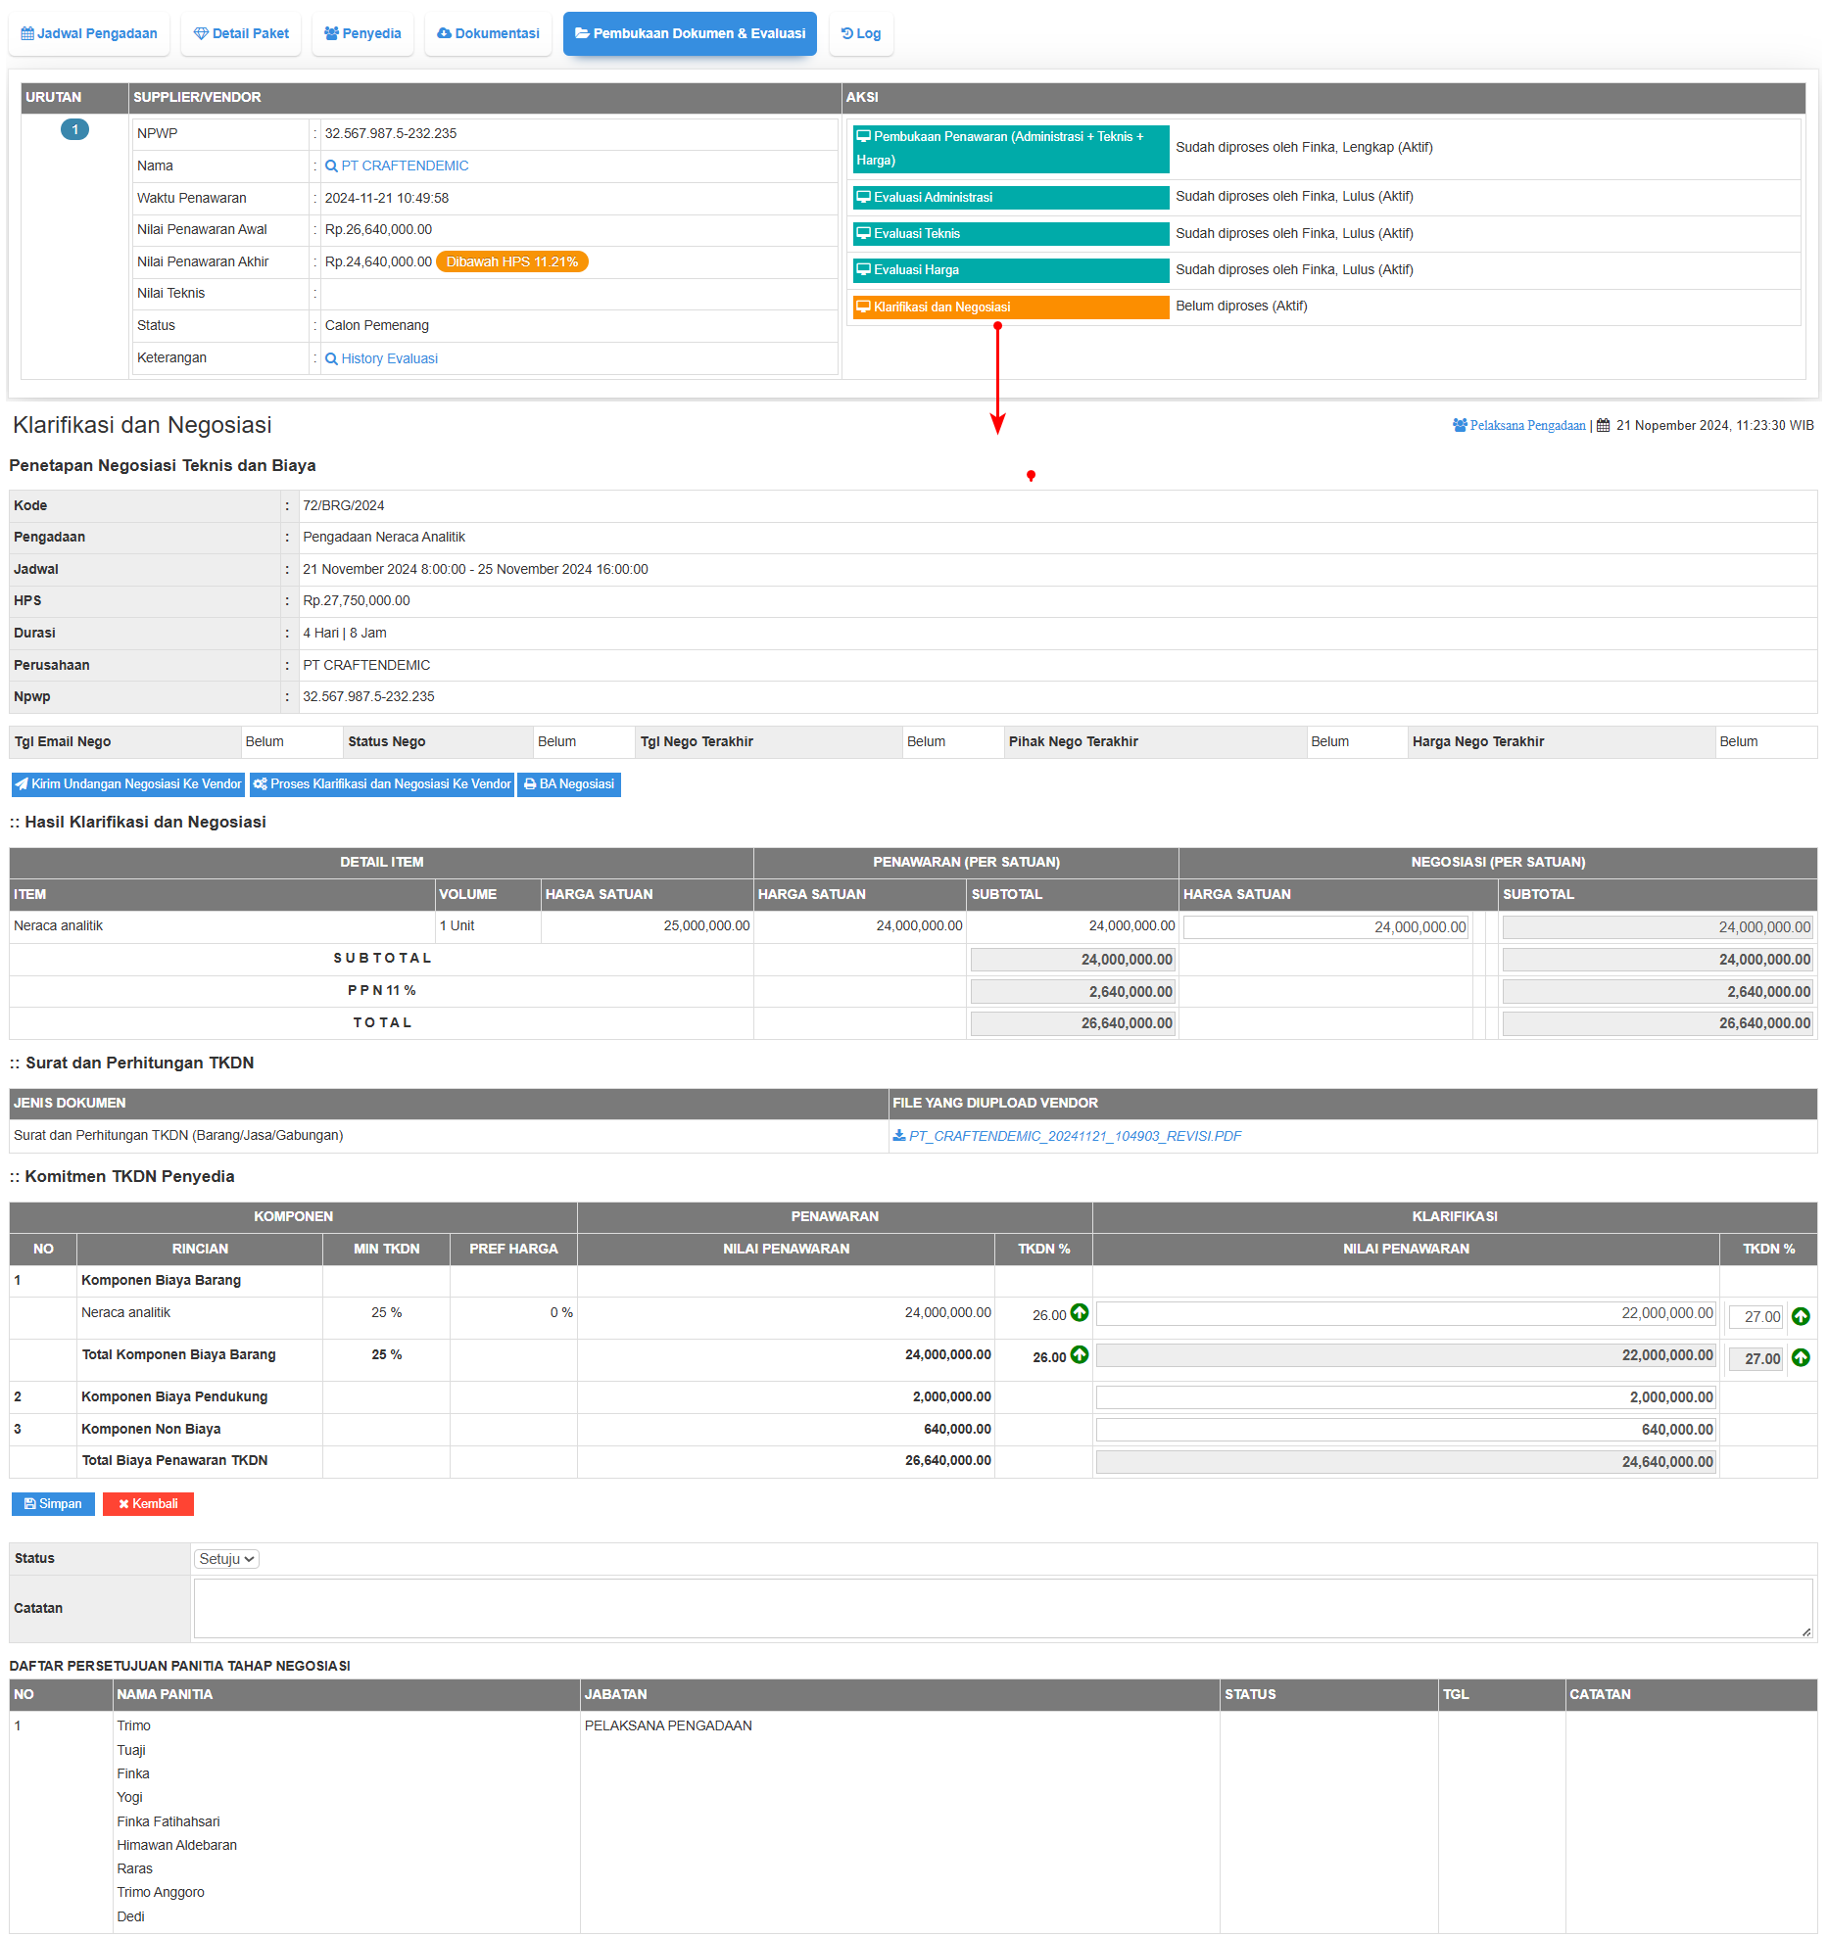The width and height of the screenshot is (1828, 1937).
Task: Click download icon for PT_CRAFTENDEMIC revisi PDF
Action: (x=898, y=1136)
